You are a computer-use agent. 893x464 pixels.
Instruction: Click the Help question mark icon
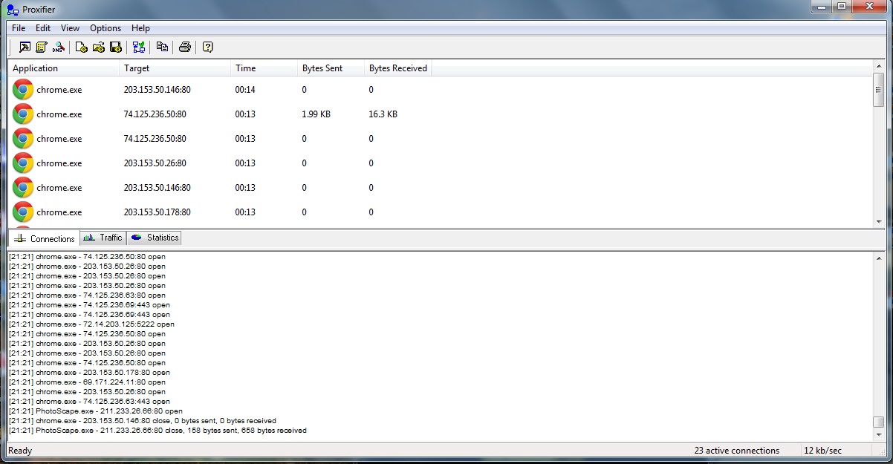click(208, 47)
